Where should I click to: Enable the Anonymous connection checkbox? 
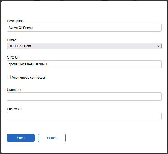(x=9, y=77)
